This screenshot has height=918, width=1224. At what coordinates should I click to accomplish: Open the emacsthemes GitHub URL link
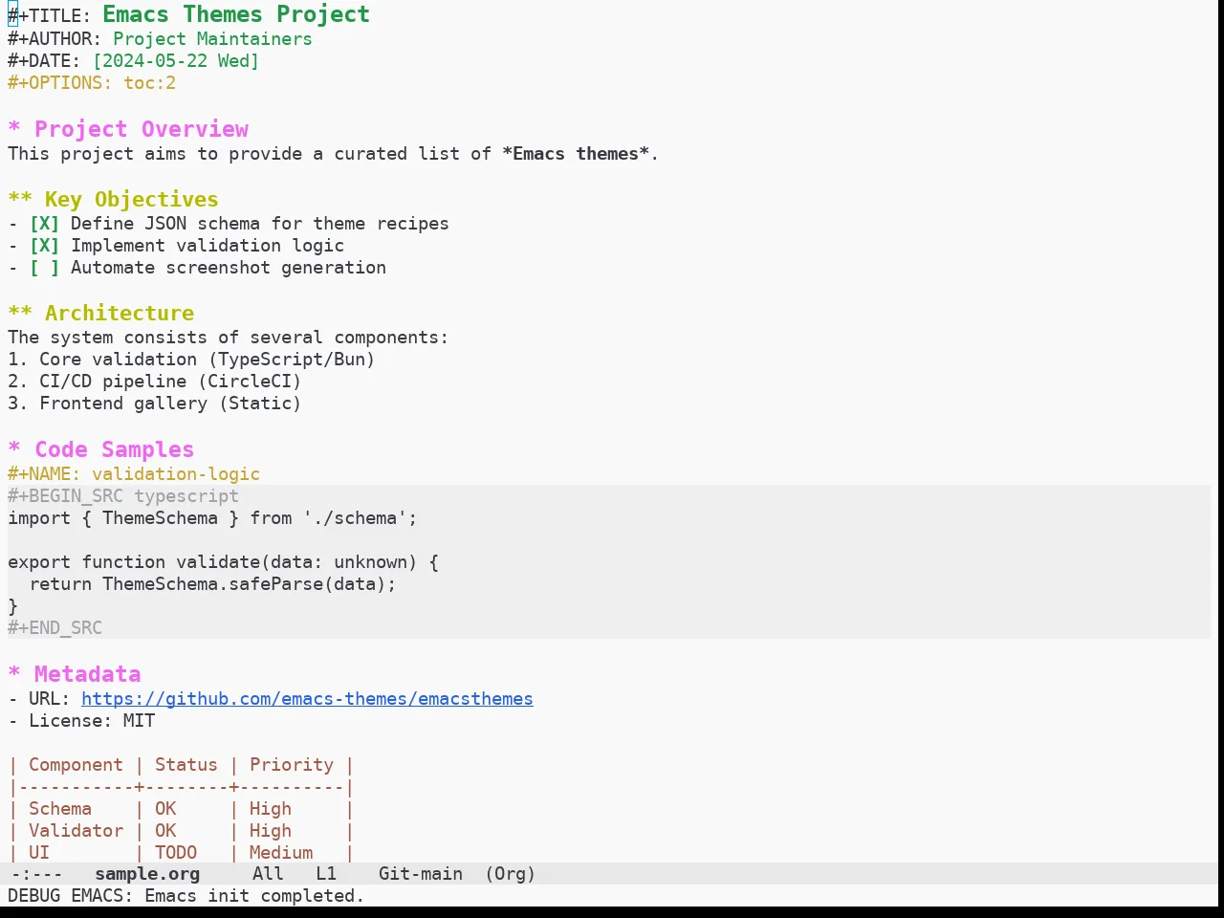307,699
